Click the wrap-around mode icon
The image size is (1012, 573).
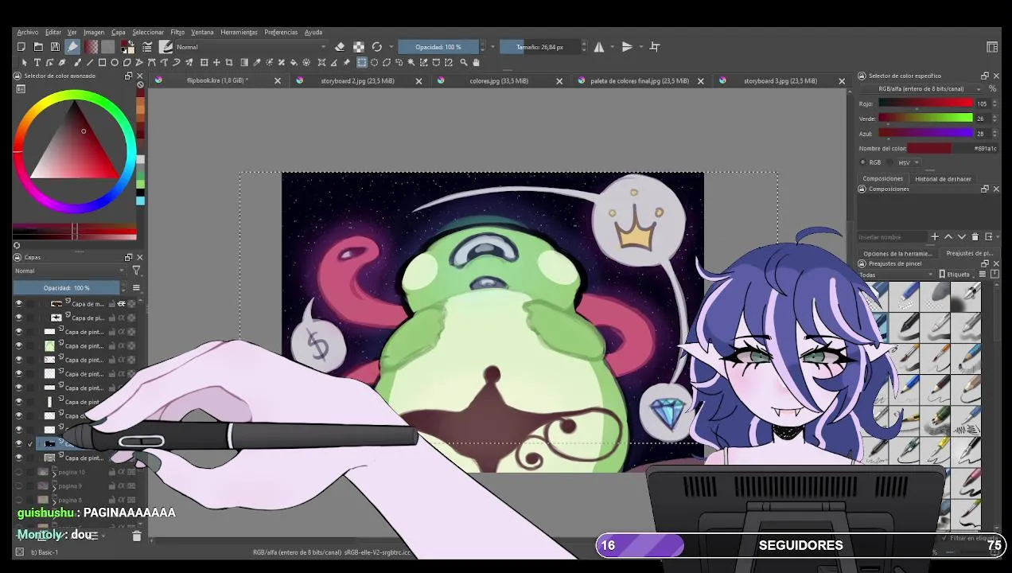[x=655, y=47]
